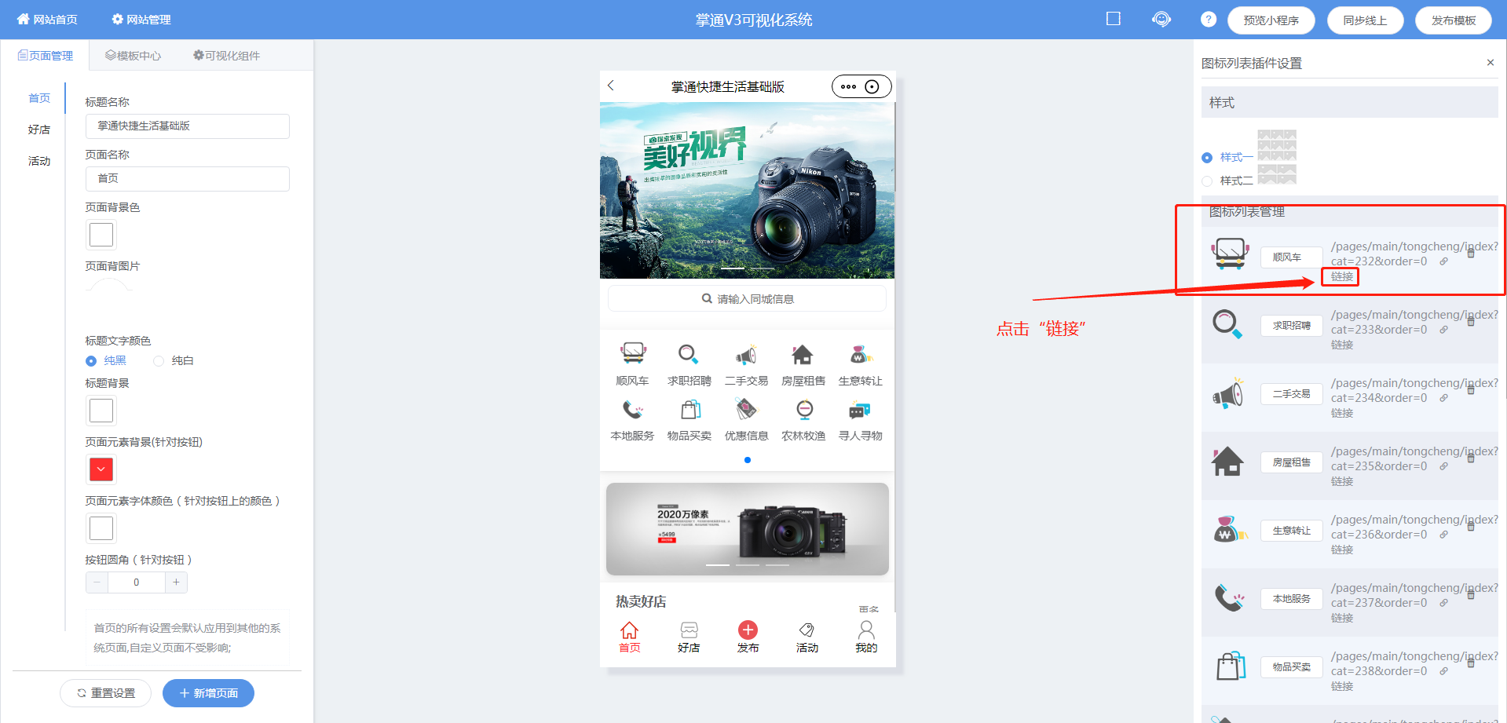Open the page element font color swatch
This screenshot has height=723, width=1507.
pos(101,528)
